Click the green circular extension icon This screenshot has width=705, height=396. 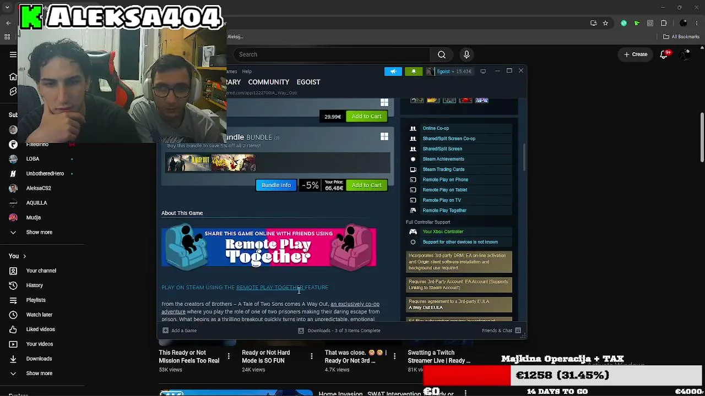click(623, 23)
